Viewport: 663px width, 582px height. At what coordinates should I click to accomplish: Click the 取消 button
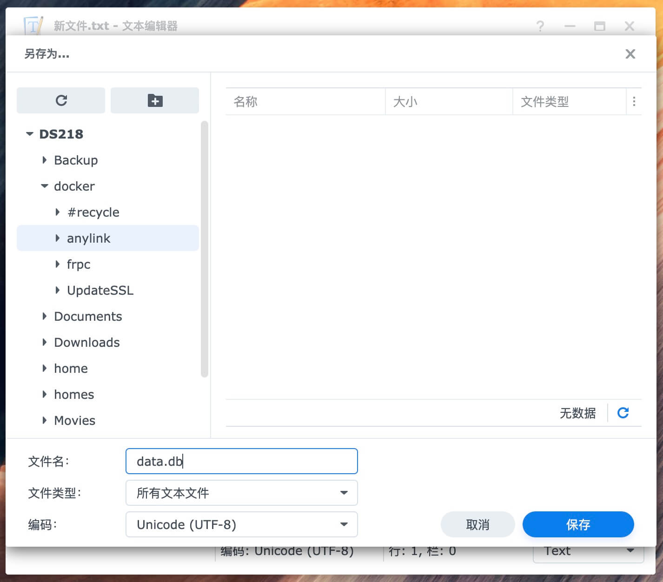pos(478,524)
